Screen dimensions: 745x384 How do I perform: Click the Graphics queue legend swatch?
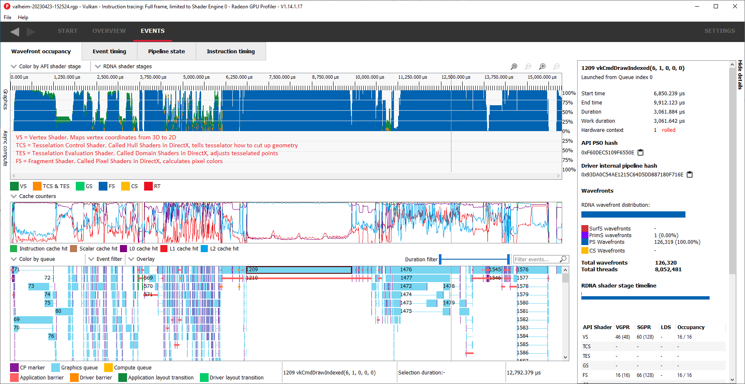[x=55, y=367]
